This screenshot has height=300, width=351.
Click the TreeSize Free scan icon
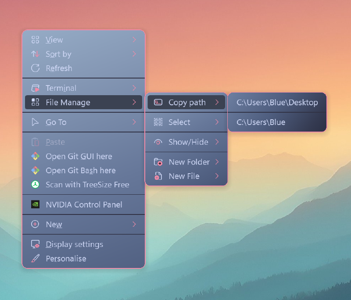(x=35, y=185)
